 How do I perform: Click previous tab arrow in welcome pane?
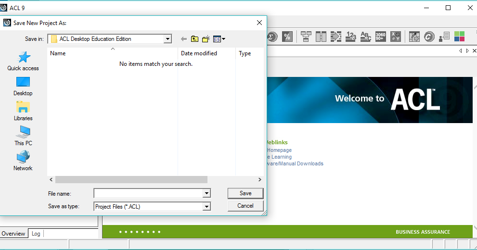click(461, 51)
